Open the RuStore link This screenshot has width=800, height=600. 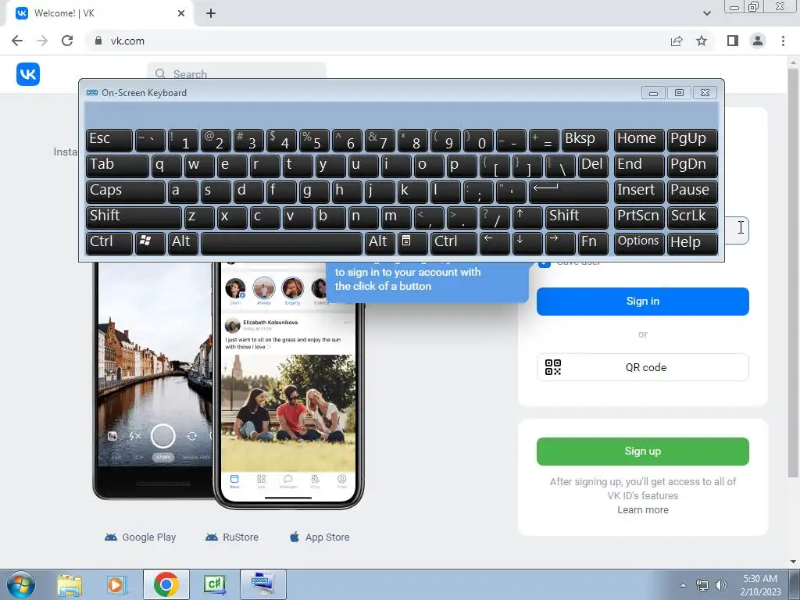231,537
